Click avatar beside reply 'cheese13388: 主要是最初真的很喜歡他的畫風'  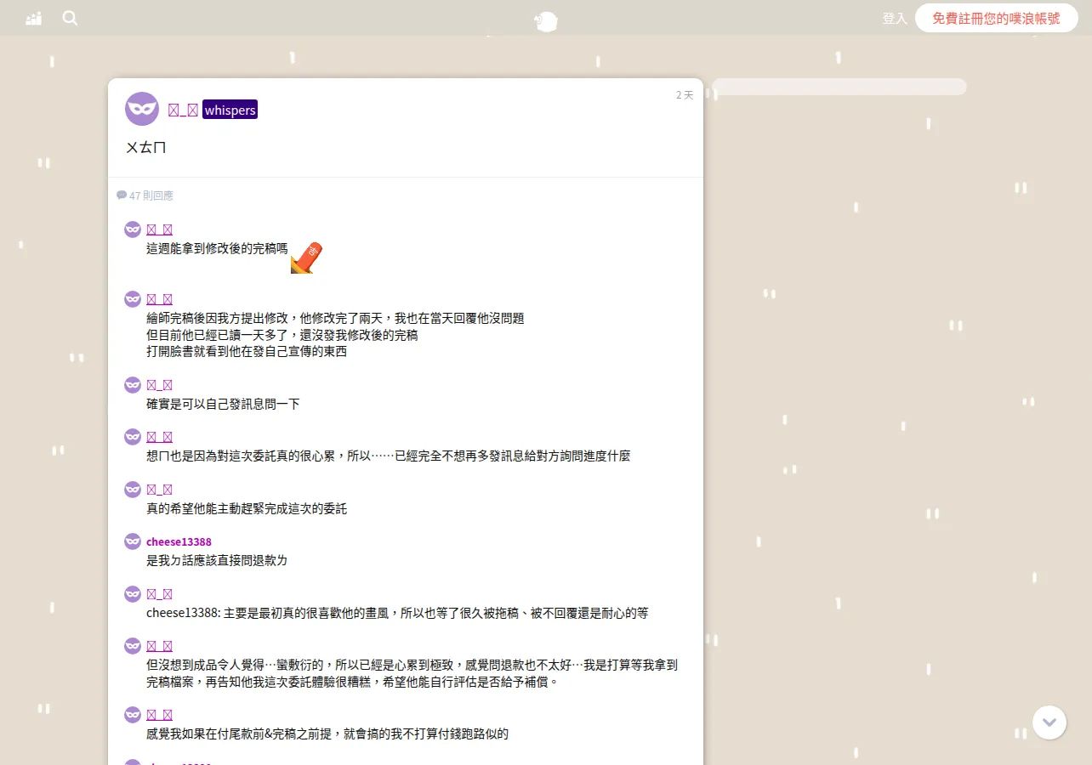tap(133, 594)
